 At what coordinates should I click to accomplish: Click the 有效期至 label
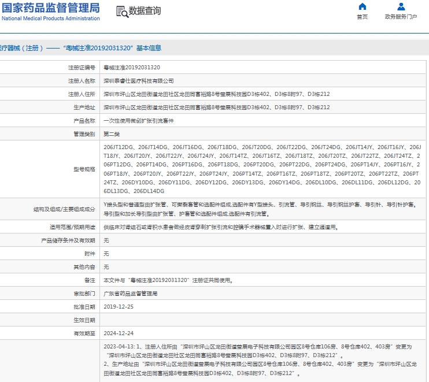pos(84,333)
